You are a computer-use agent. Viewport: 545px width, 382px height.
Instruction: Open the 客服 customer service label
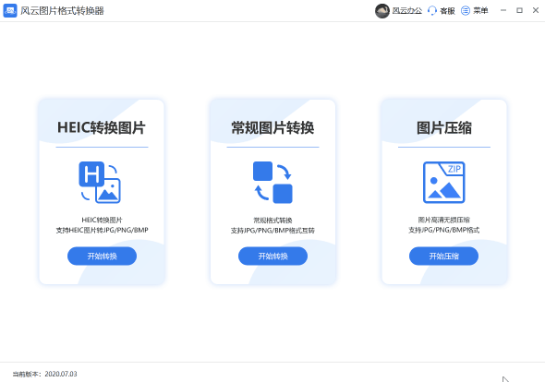[x=447, y=11]
